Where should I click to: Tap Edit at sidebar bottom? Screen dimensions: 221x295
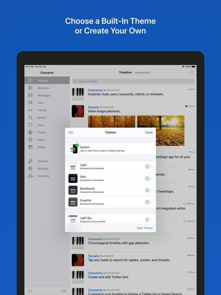coord(64,291)
